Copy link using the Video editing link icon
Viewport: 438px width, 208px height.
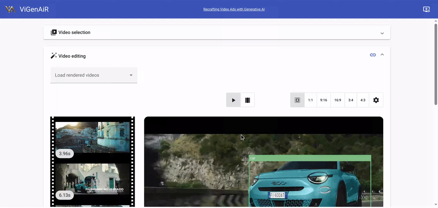[x=373, y=55]
